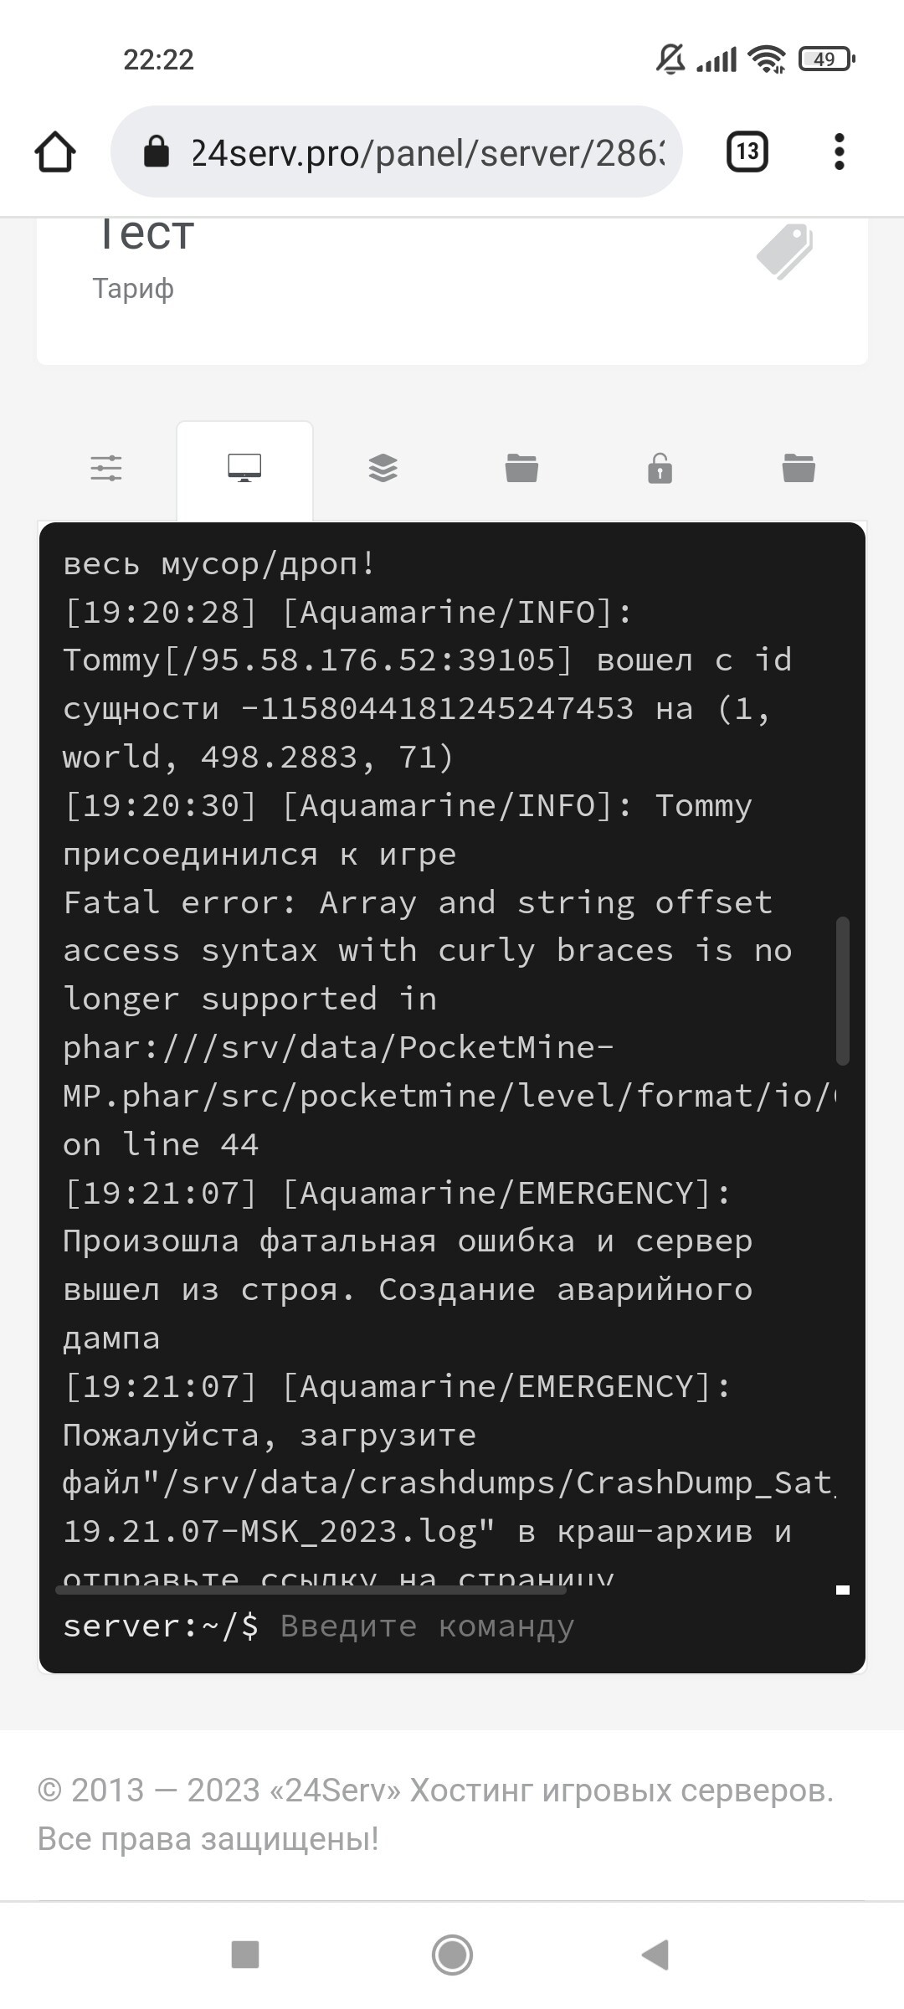Open the backups folder icon
Image resolution: width=904 pixels, height=2009 pixels.
pyautogui.click(x=799, y=469)
